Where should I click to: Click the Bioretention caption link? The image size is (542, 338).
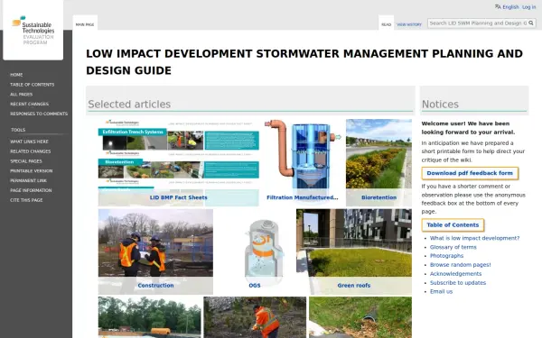378,197
